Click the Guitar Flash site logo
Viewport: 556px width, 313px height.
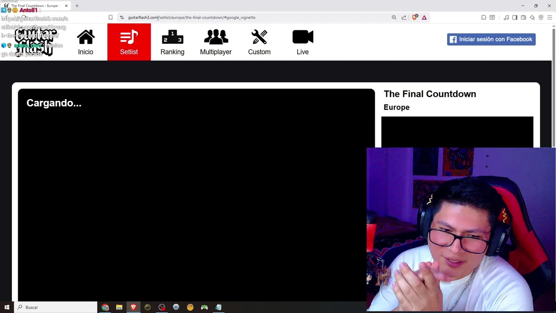click(36, 42)
